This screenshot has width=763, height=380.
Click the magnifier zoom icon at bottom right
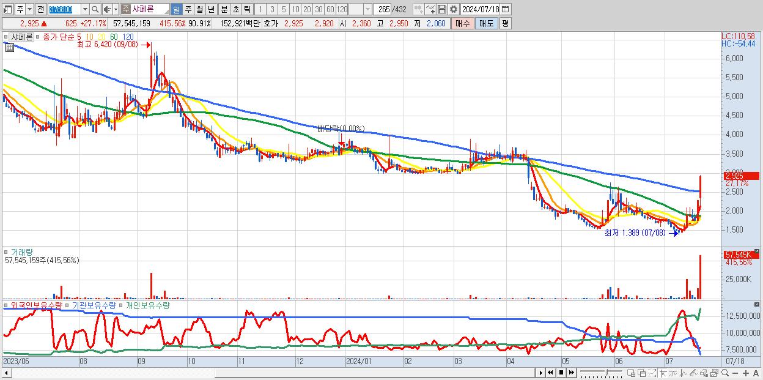tap(724, 373)
